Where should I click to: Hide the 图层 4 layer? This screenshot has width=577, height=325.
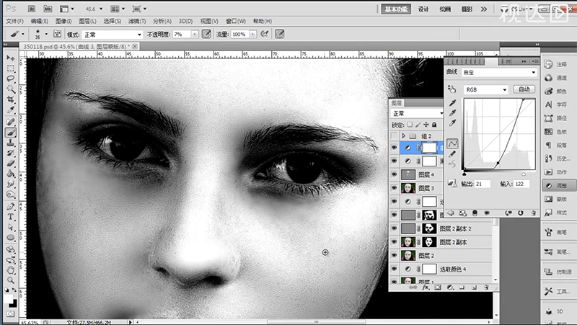click(x=394, y=174)
